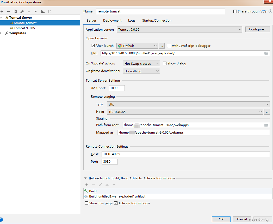Select remote_tomcat configuration in tree

pyautogui.click(x=40, y=23)
